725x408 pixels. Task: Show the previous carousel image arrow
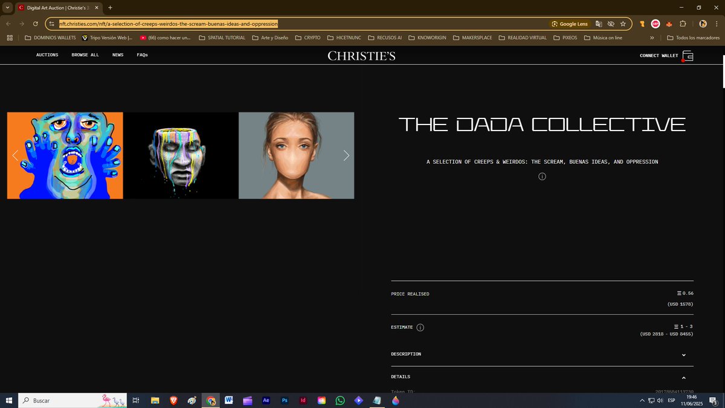[15, 155]
